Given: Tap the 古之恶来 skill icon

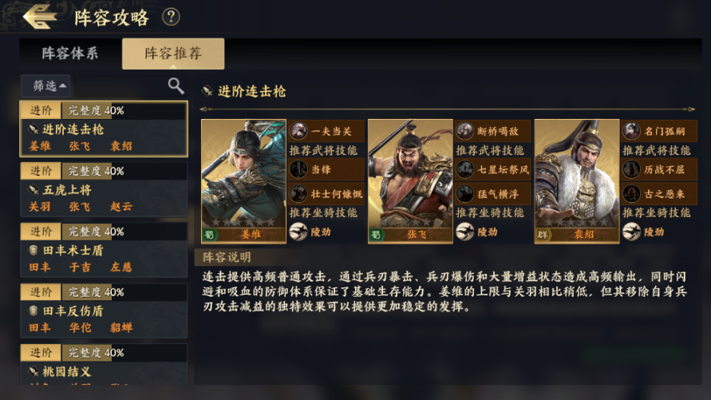Looking at the screenshot, I should [632, 193].
